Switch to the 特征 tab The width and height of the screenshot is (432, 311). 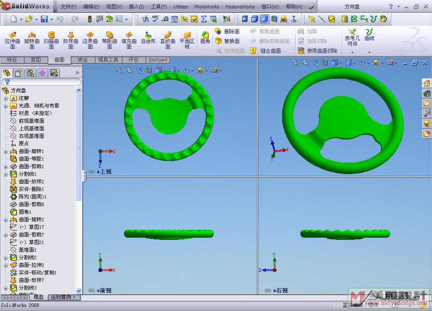(12, 60)
